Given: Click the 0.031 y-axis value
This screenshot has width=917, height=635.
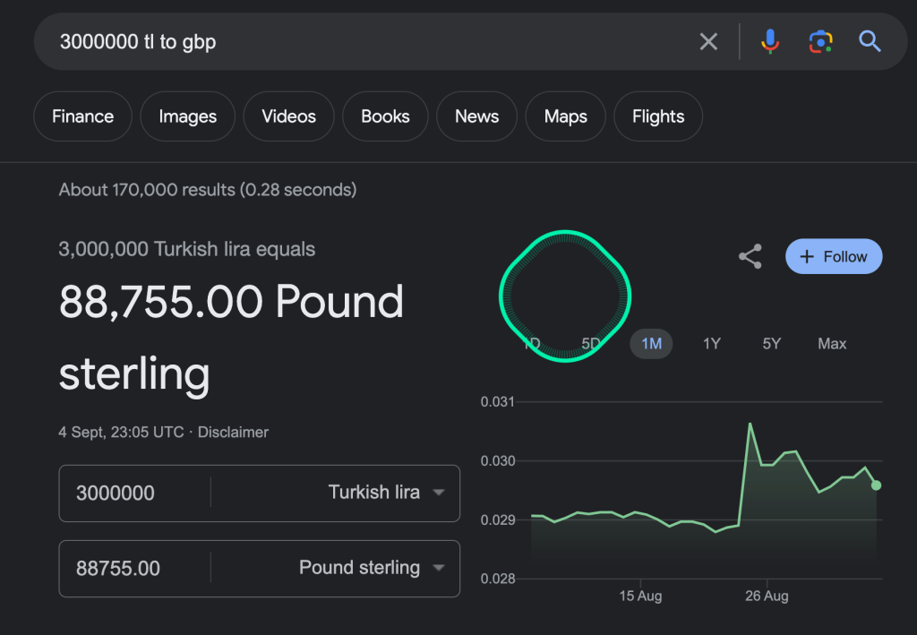Looking at the screenshot, I should (x=498, y=402).
